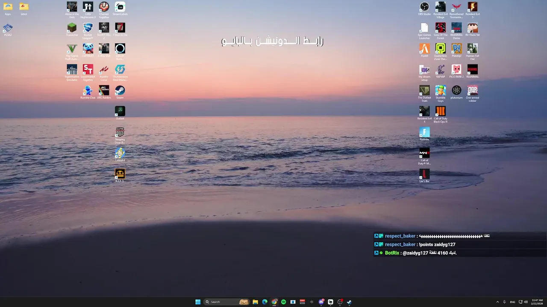Open the latest folder icon
The width and height of the screenshot is (547, 307).
pyautogui.click(x=24, y=9)
